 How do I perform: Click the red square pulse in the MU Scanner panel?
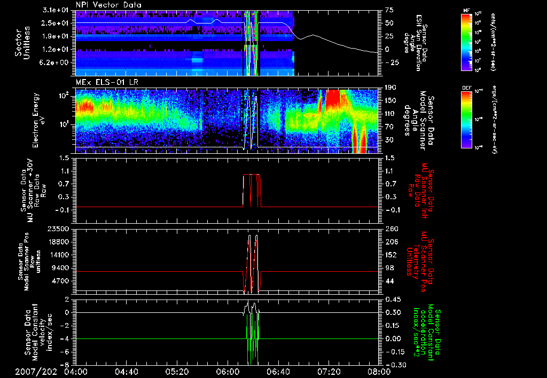click(252, 191)
